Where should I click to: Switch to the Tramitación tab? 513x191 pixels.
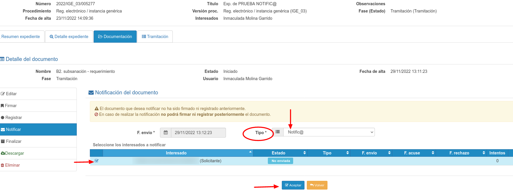(155, 37)
